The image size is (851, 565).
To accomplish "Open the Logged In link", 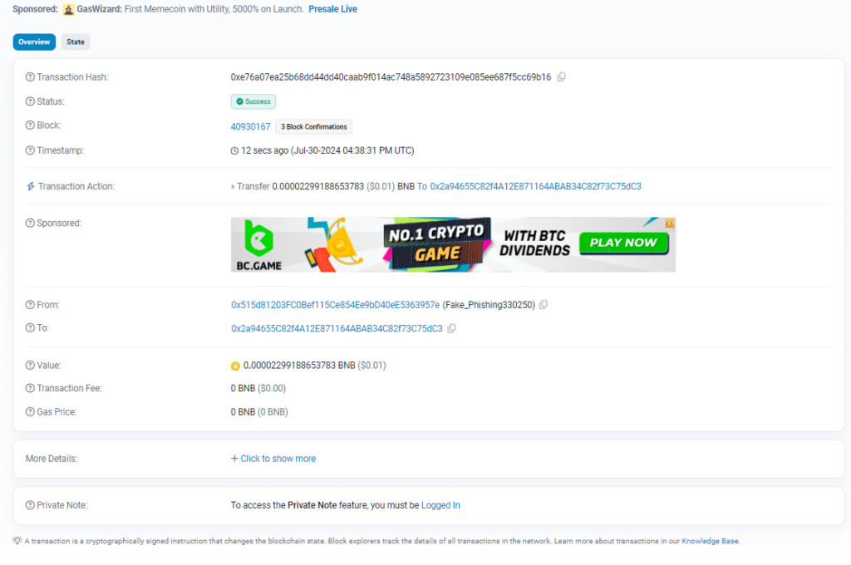I will click(x=440, y=505).
